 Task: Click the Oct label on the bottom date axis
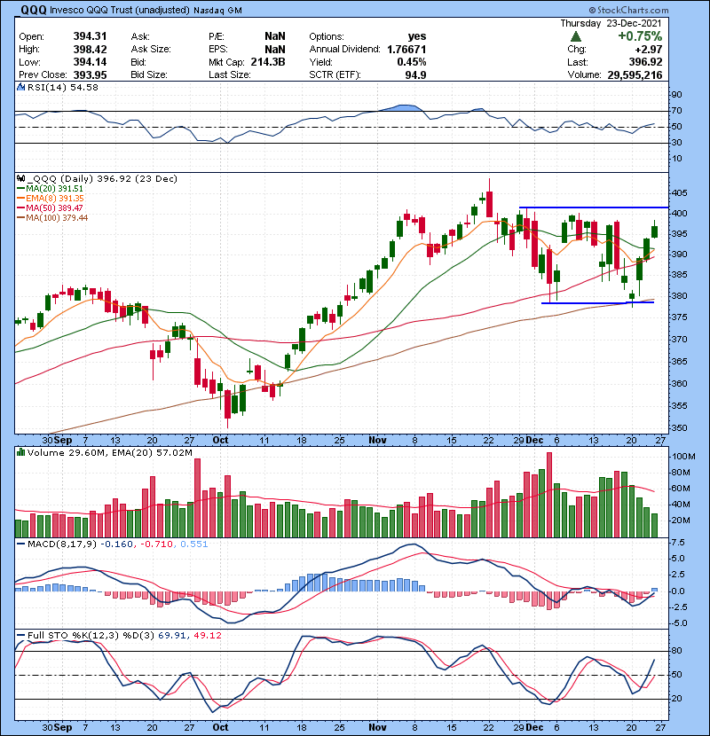pyautogui.click(x=220, y=727)
